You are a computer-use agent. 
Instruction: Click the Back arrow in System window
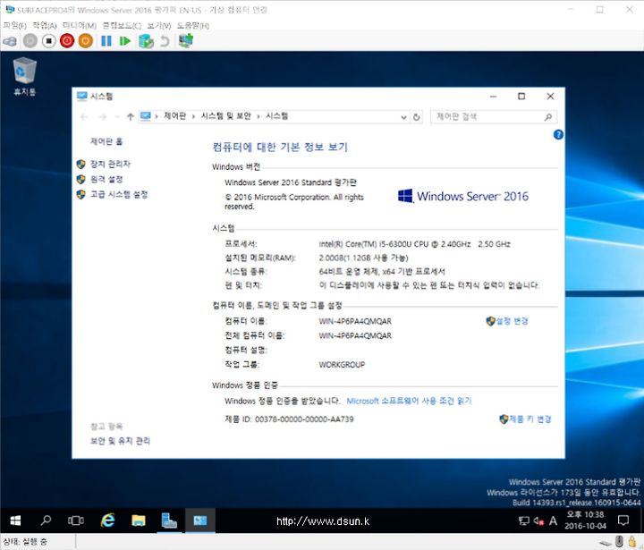84,117
